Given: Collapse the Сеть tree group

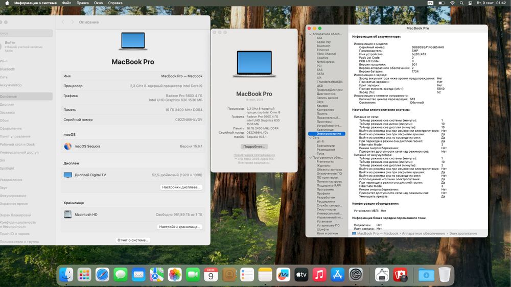Looking at the screenshot, I should click(x=310, y=138).
